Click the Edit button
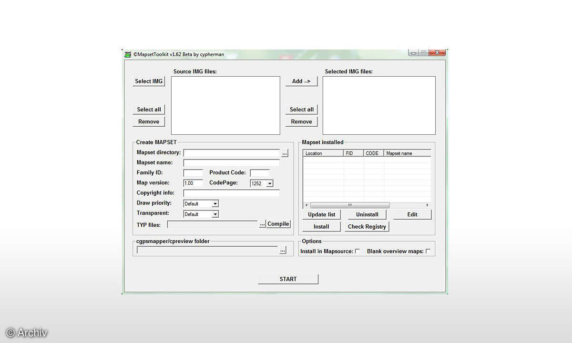This screenshot has height=343, width=572. coord(412,214)
